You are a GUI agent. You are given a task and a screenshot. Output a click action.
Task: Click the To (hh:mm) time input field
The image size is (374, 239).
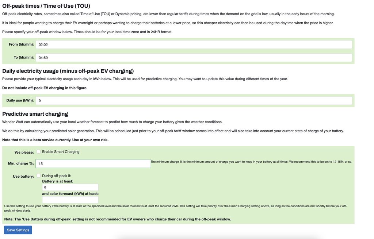194,58
